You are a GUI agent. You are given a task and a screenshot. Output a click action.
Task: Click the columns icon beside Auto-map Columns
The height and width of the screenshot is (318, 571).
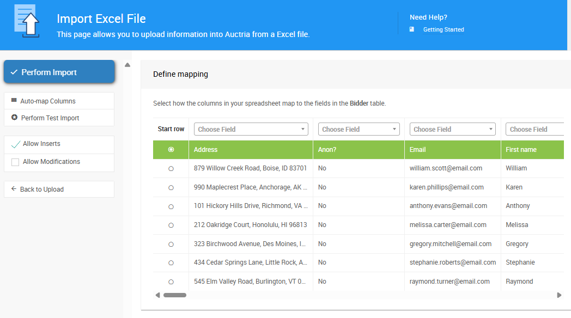13,101
